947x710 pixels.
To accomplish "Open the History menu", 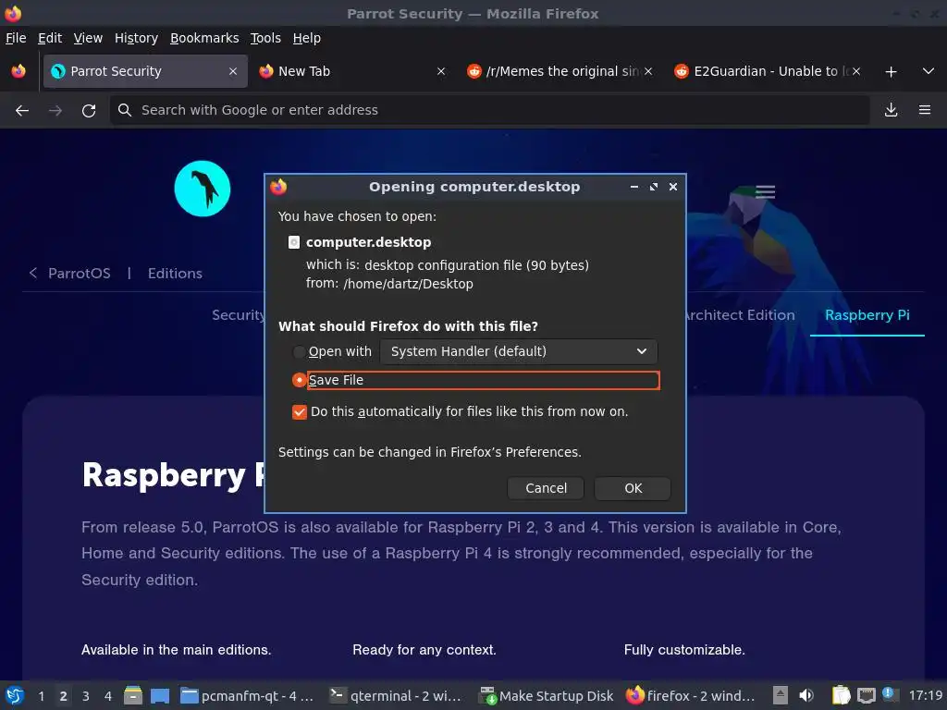I will 137,38.
